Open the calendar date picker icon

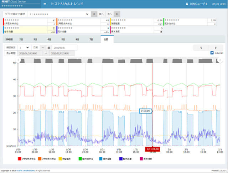pos(49,48)
